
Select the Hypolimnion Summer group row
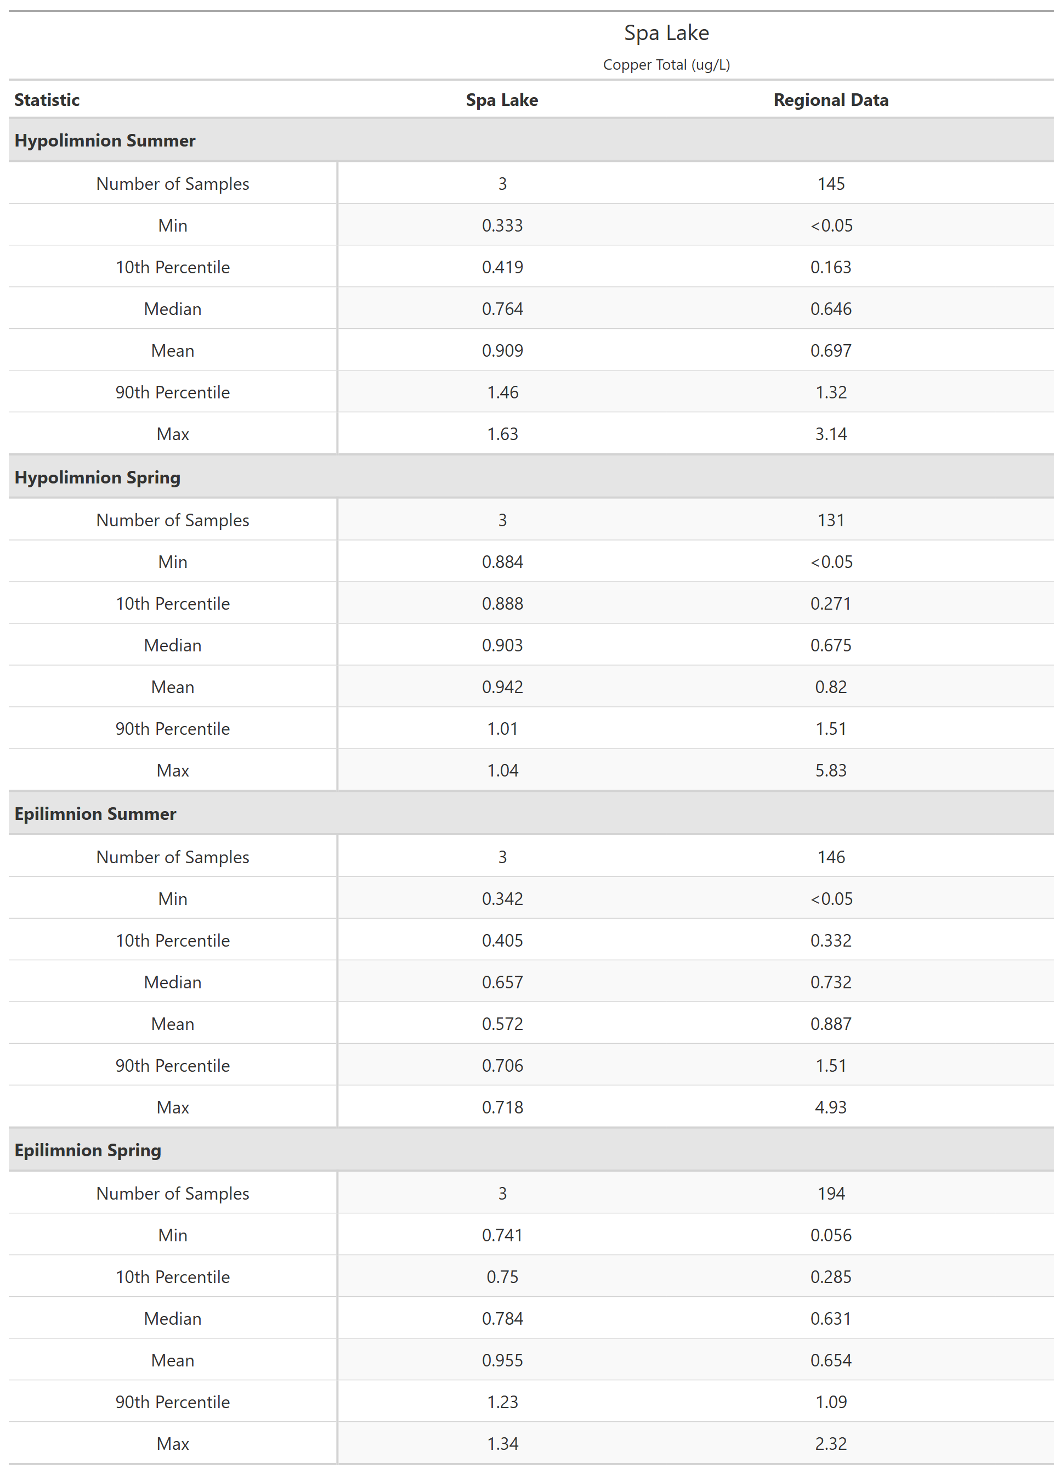click(x=105, y=141)
